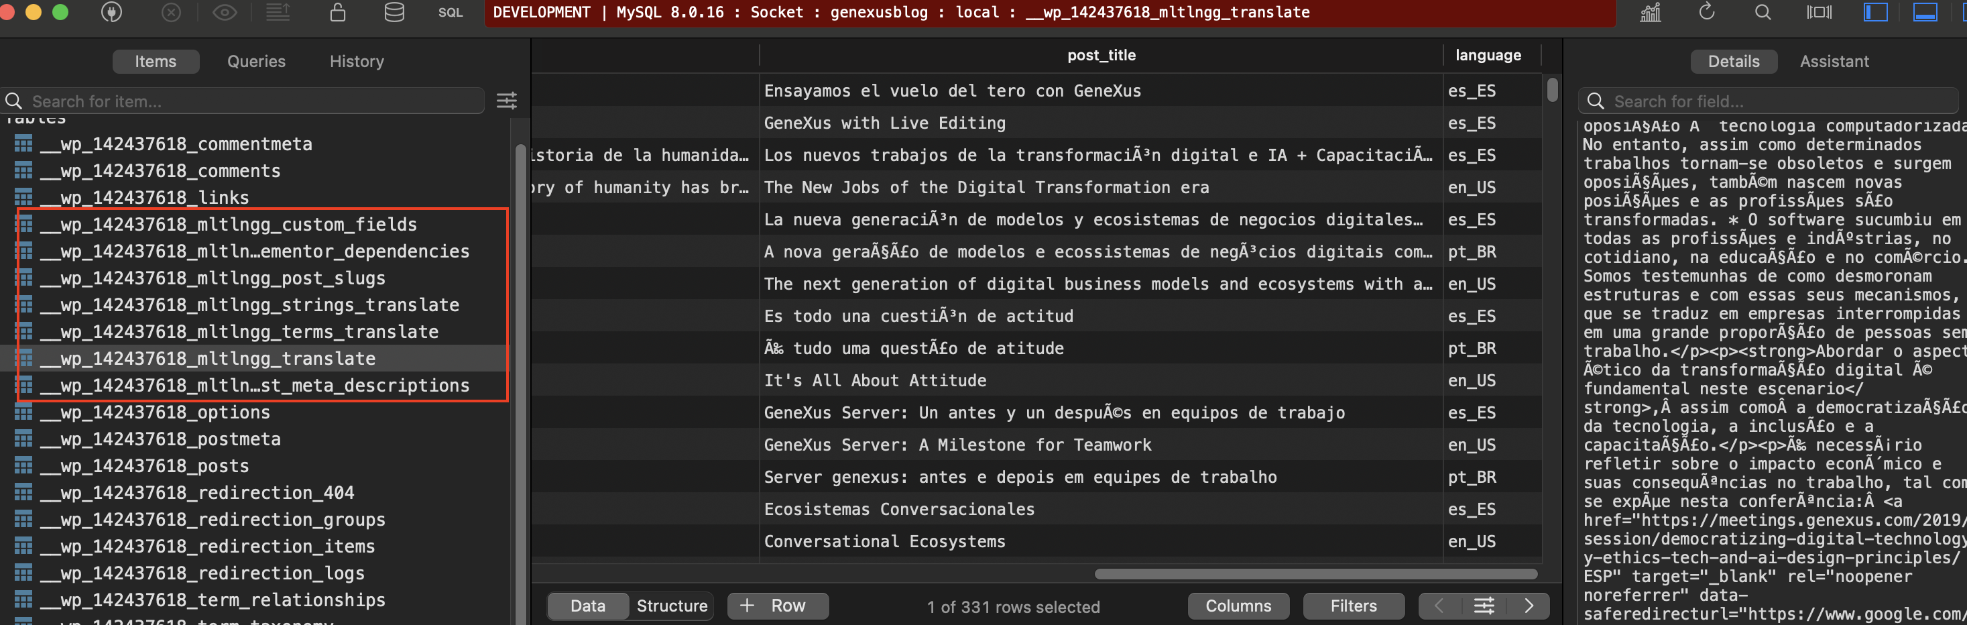
Task: Click the vertical scrollbar of data grid
Action: click(1553, 89)
